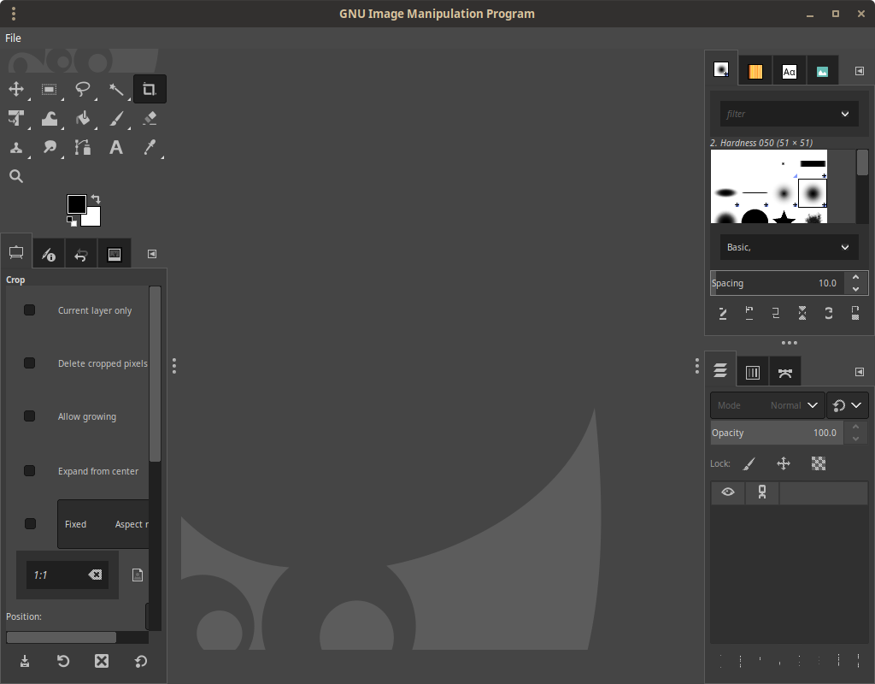Open the File menu
Viewport: 875px width, 684px height.
tap(13, 38)
